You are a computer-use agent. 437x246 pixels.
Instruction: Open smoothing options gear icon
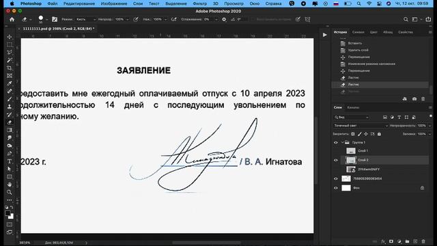(224, 19)
